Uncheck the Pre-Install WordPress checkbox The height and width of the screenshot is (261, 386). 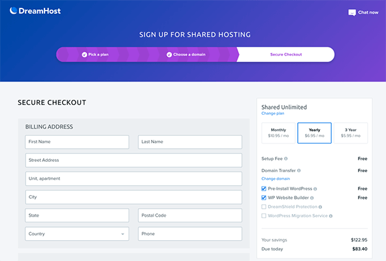click(264, 189)
